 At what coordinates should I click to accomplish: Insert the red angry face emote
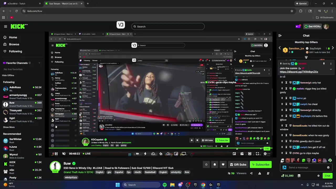[319, 160]
